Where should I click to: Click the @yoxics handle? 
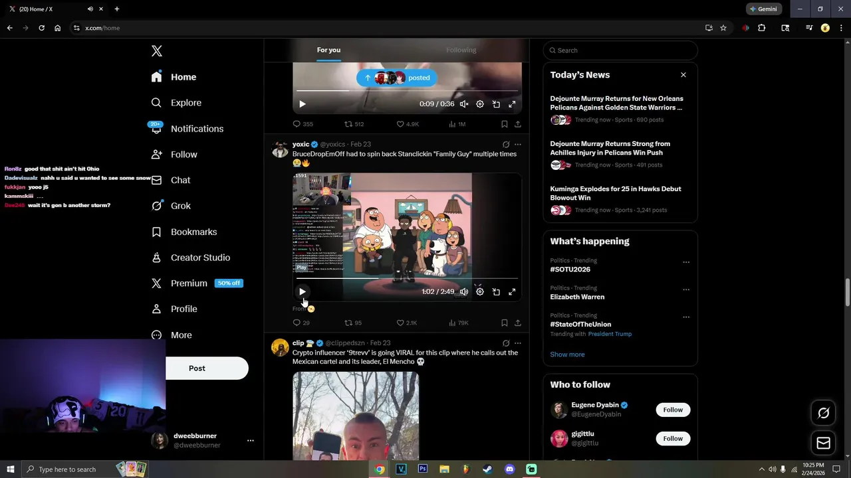pos(332,144)
